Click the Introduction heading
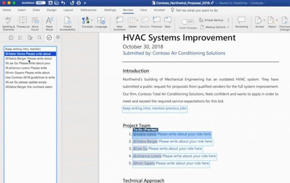The width and height of the screenshot is (290, 183). [136, 71]
